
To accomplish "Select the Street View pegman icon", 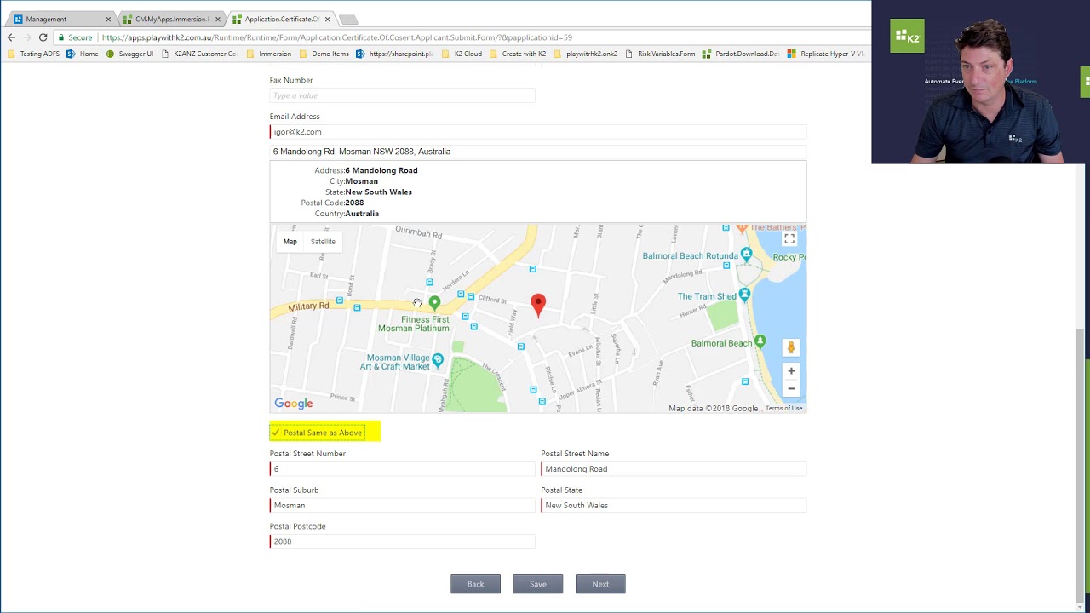I will [x=791, y=347].
